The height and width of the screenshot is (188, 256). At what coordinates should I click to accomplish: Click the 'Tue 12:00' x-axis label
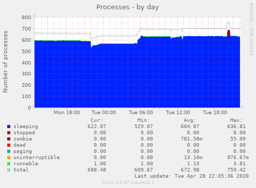point(178,113)
